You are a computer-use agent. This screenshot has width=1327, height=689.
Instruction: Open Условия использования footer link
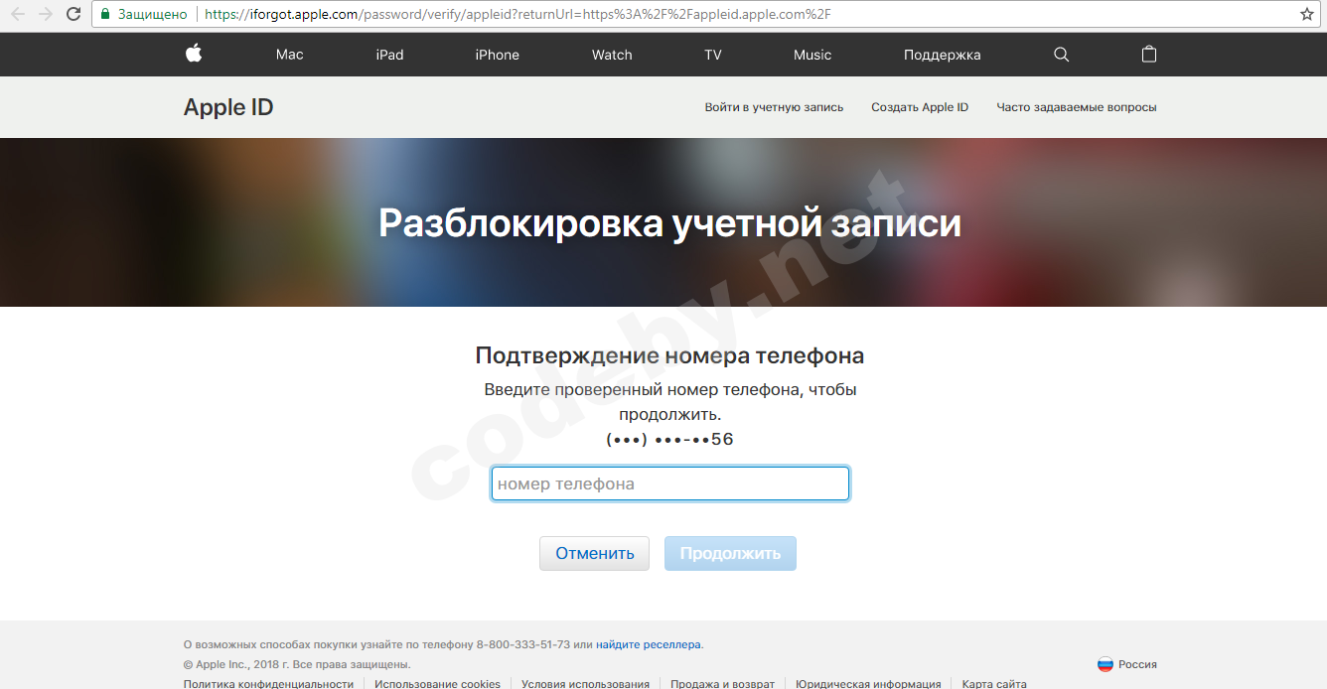click(585, 684)
